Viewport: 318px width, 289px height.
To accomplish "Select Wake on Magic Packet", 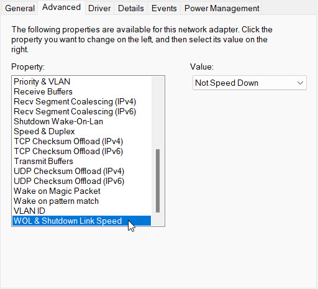I will (82, 191).
